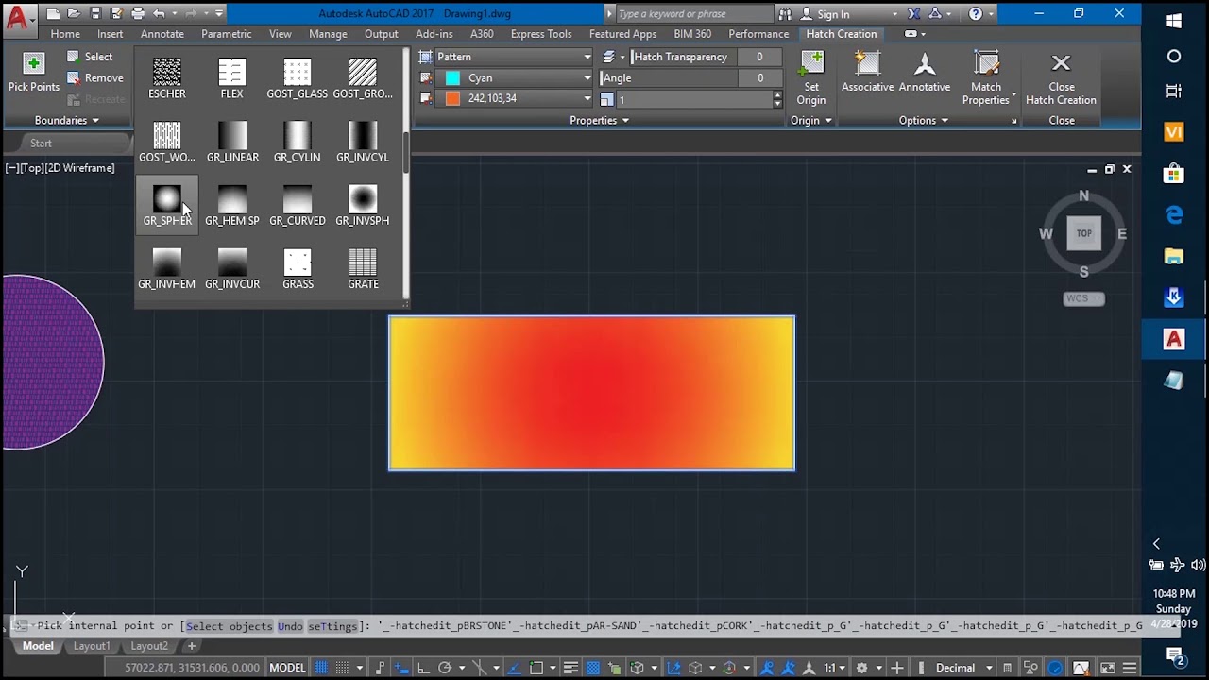This screenshot has height=680, width=1209.
Task: Switch to the Parametric ribbon tab
Action: click(x=227, y=34)
